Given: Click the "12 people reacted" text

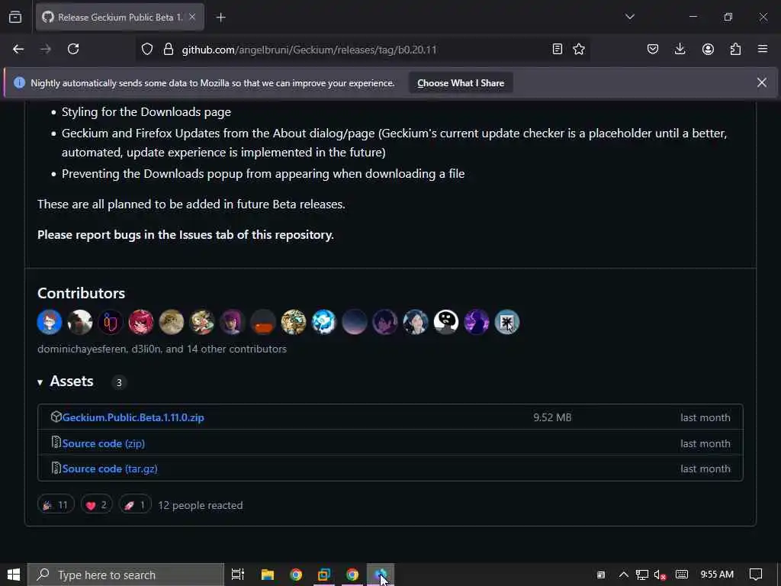Looking at the screenshot, I should 201,505.
